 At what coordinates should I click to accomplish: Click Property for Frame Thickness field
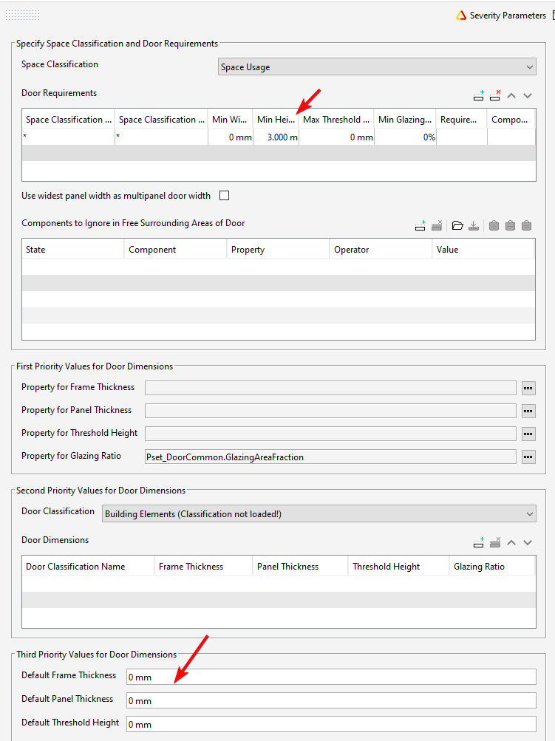330,388
